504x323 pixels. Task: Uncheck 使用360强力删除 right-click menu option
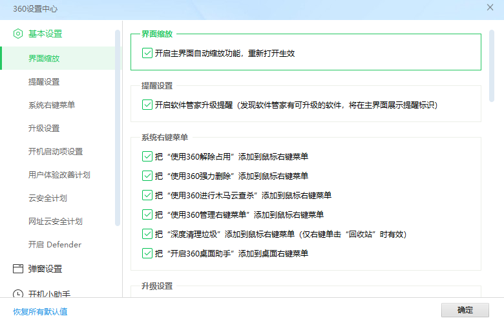[147, 176]
